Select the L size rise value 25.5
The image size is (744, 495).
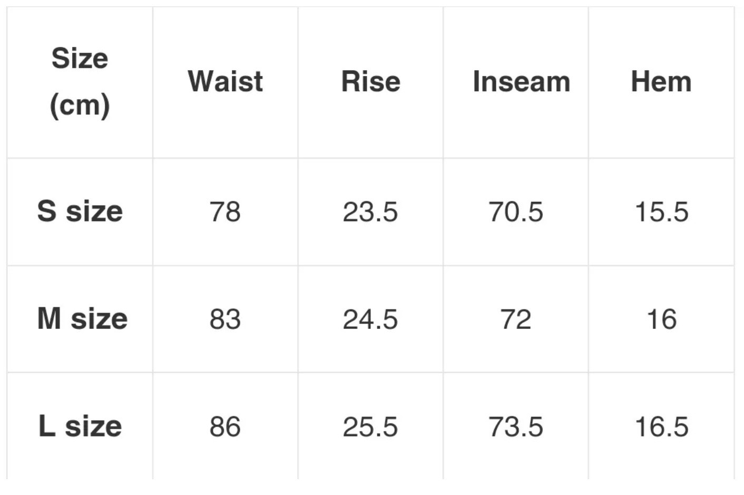[370, 427]
